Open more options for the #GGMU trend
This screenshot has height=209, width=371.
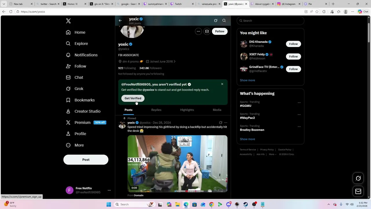299,102
